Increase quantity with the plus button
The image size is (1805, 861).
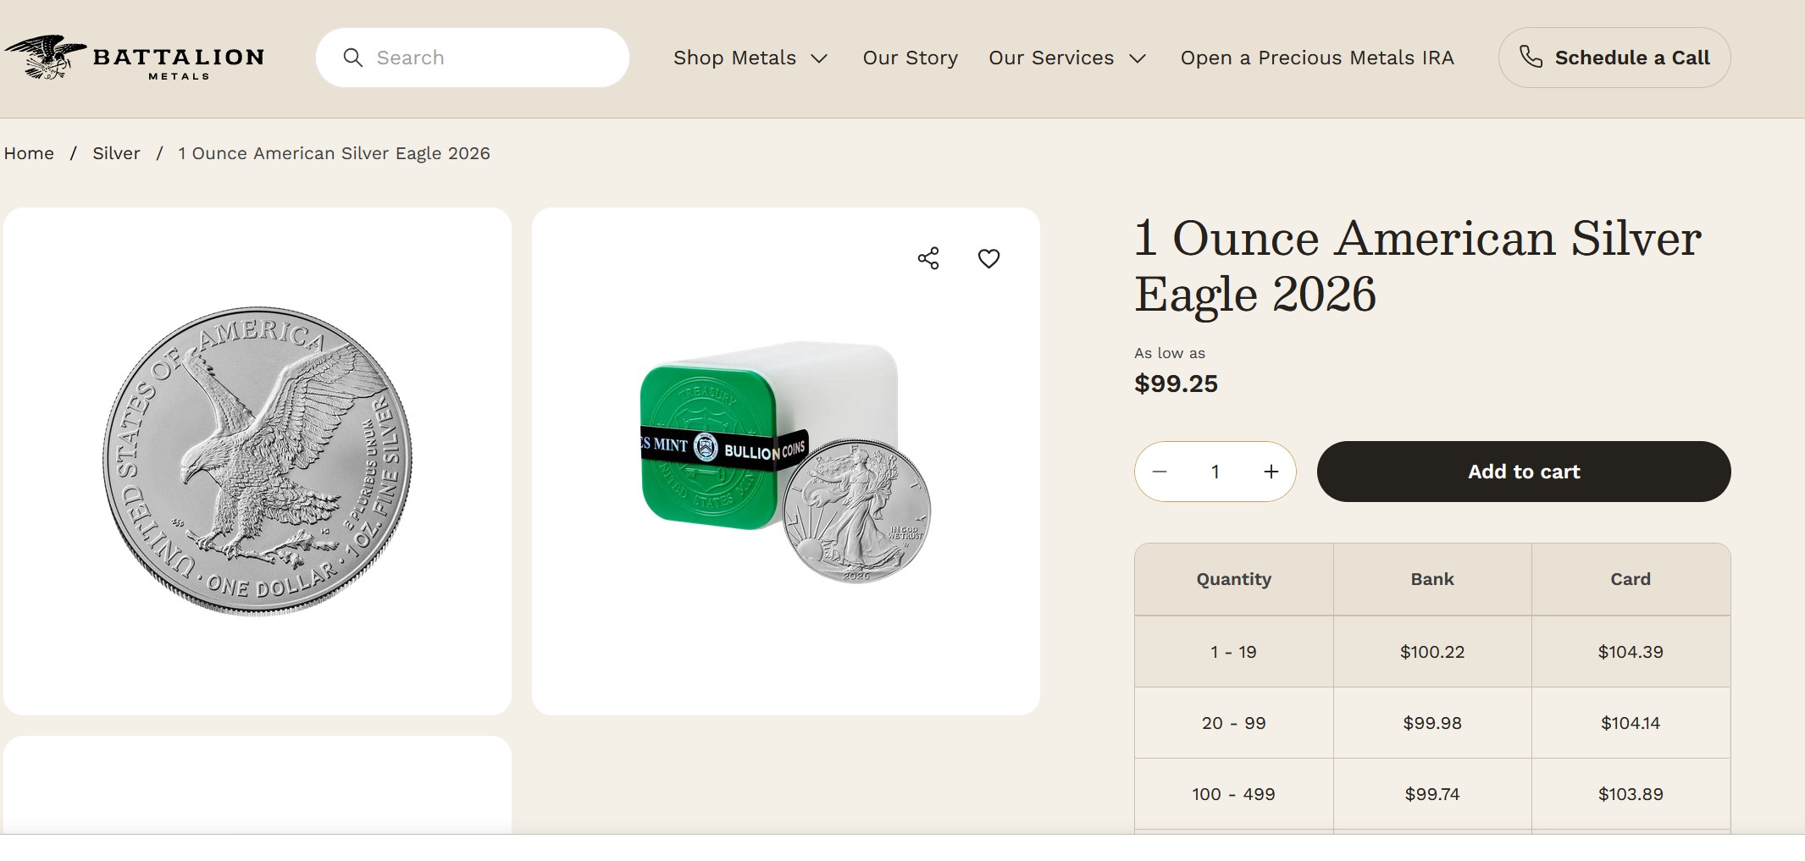pos(1271,472)
